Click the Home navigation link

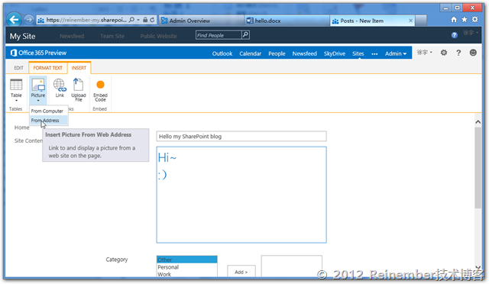click(21, 127)
